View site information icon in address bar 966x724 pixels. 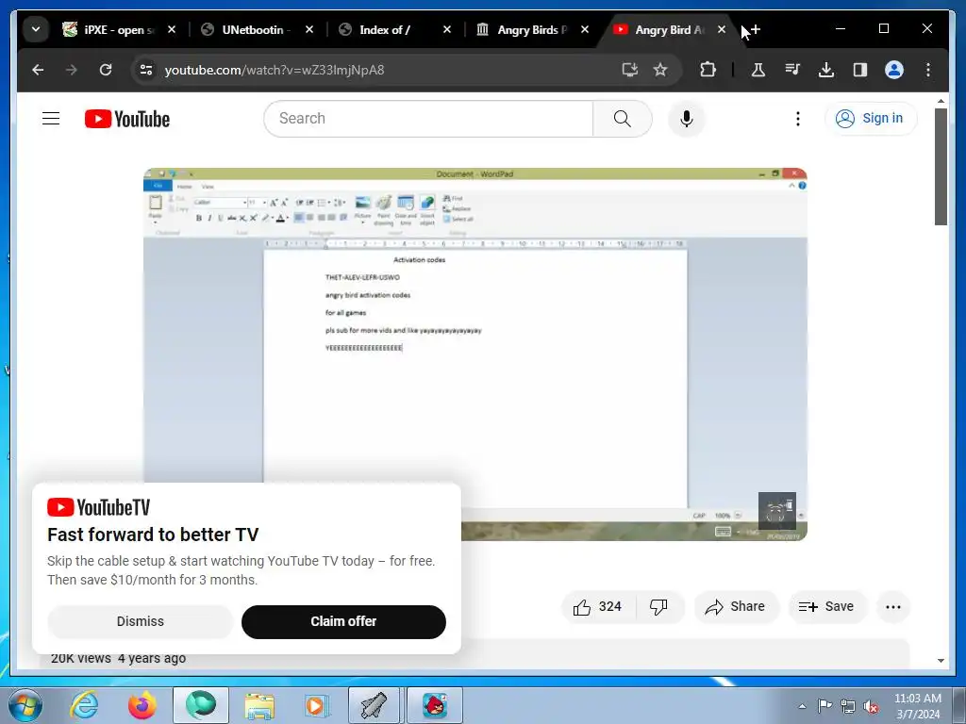coord(146,70)
